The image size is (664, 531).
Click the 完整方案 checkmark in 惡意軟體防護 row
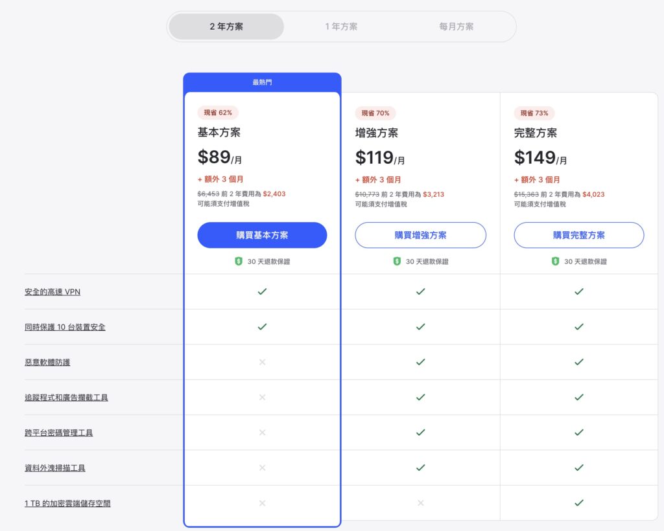tap(579, 362)
